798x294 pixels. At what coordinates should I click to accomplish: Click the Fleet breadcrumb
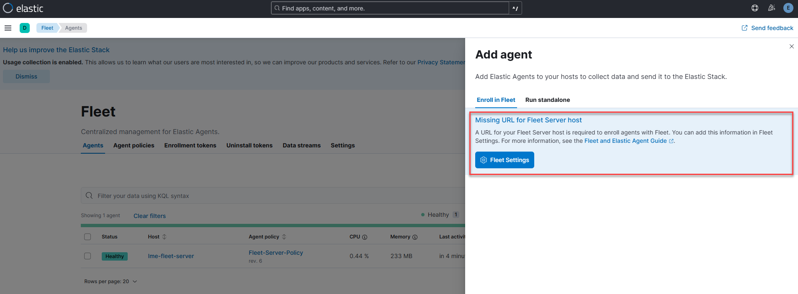pos(47,28)
